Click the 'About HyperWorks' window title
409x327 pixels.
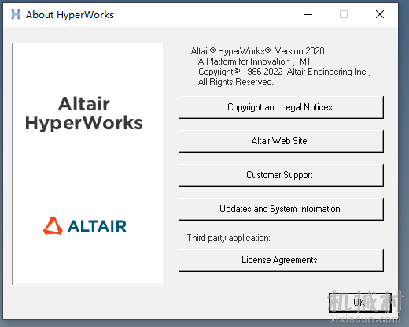click(x=70, y=15)
